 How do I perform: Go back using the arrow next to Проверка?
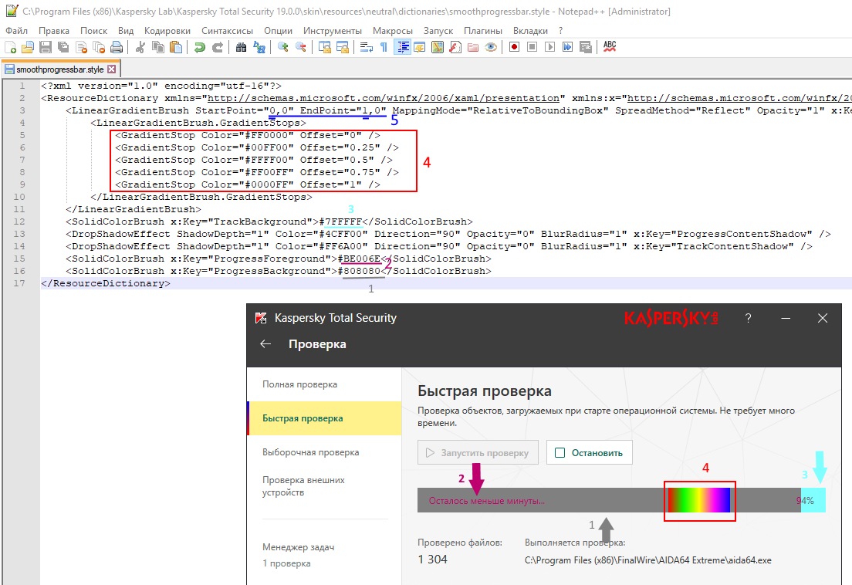pos(265,344)
